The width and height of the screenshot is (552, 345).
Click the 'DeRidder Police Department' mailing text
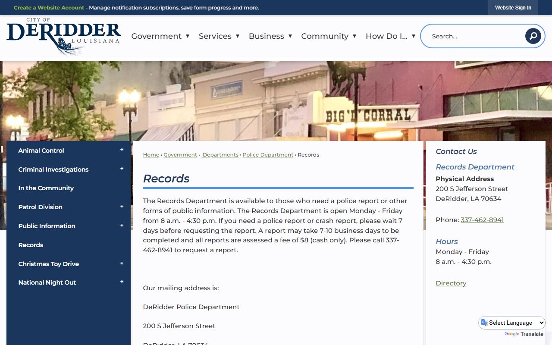coord(191,307)
